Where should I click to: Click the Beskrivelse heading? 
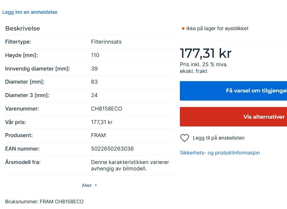(x=22, y=28)
